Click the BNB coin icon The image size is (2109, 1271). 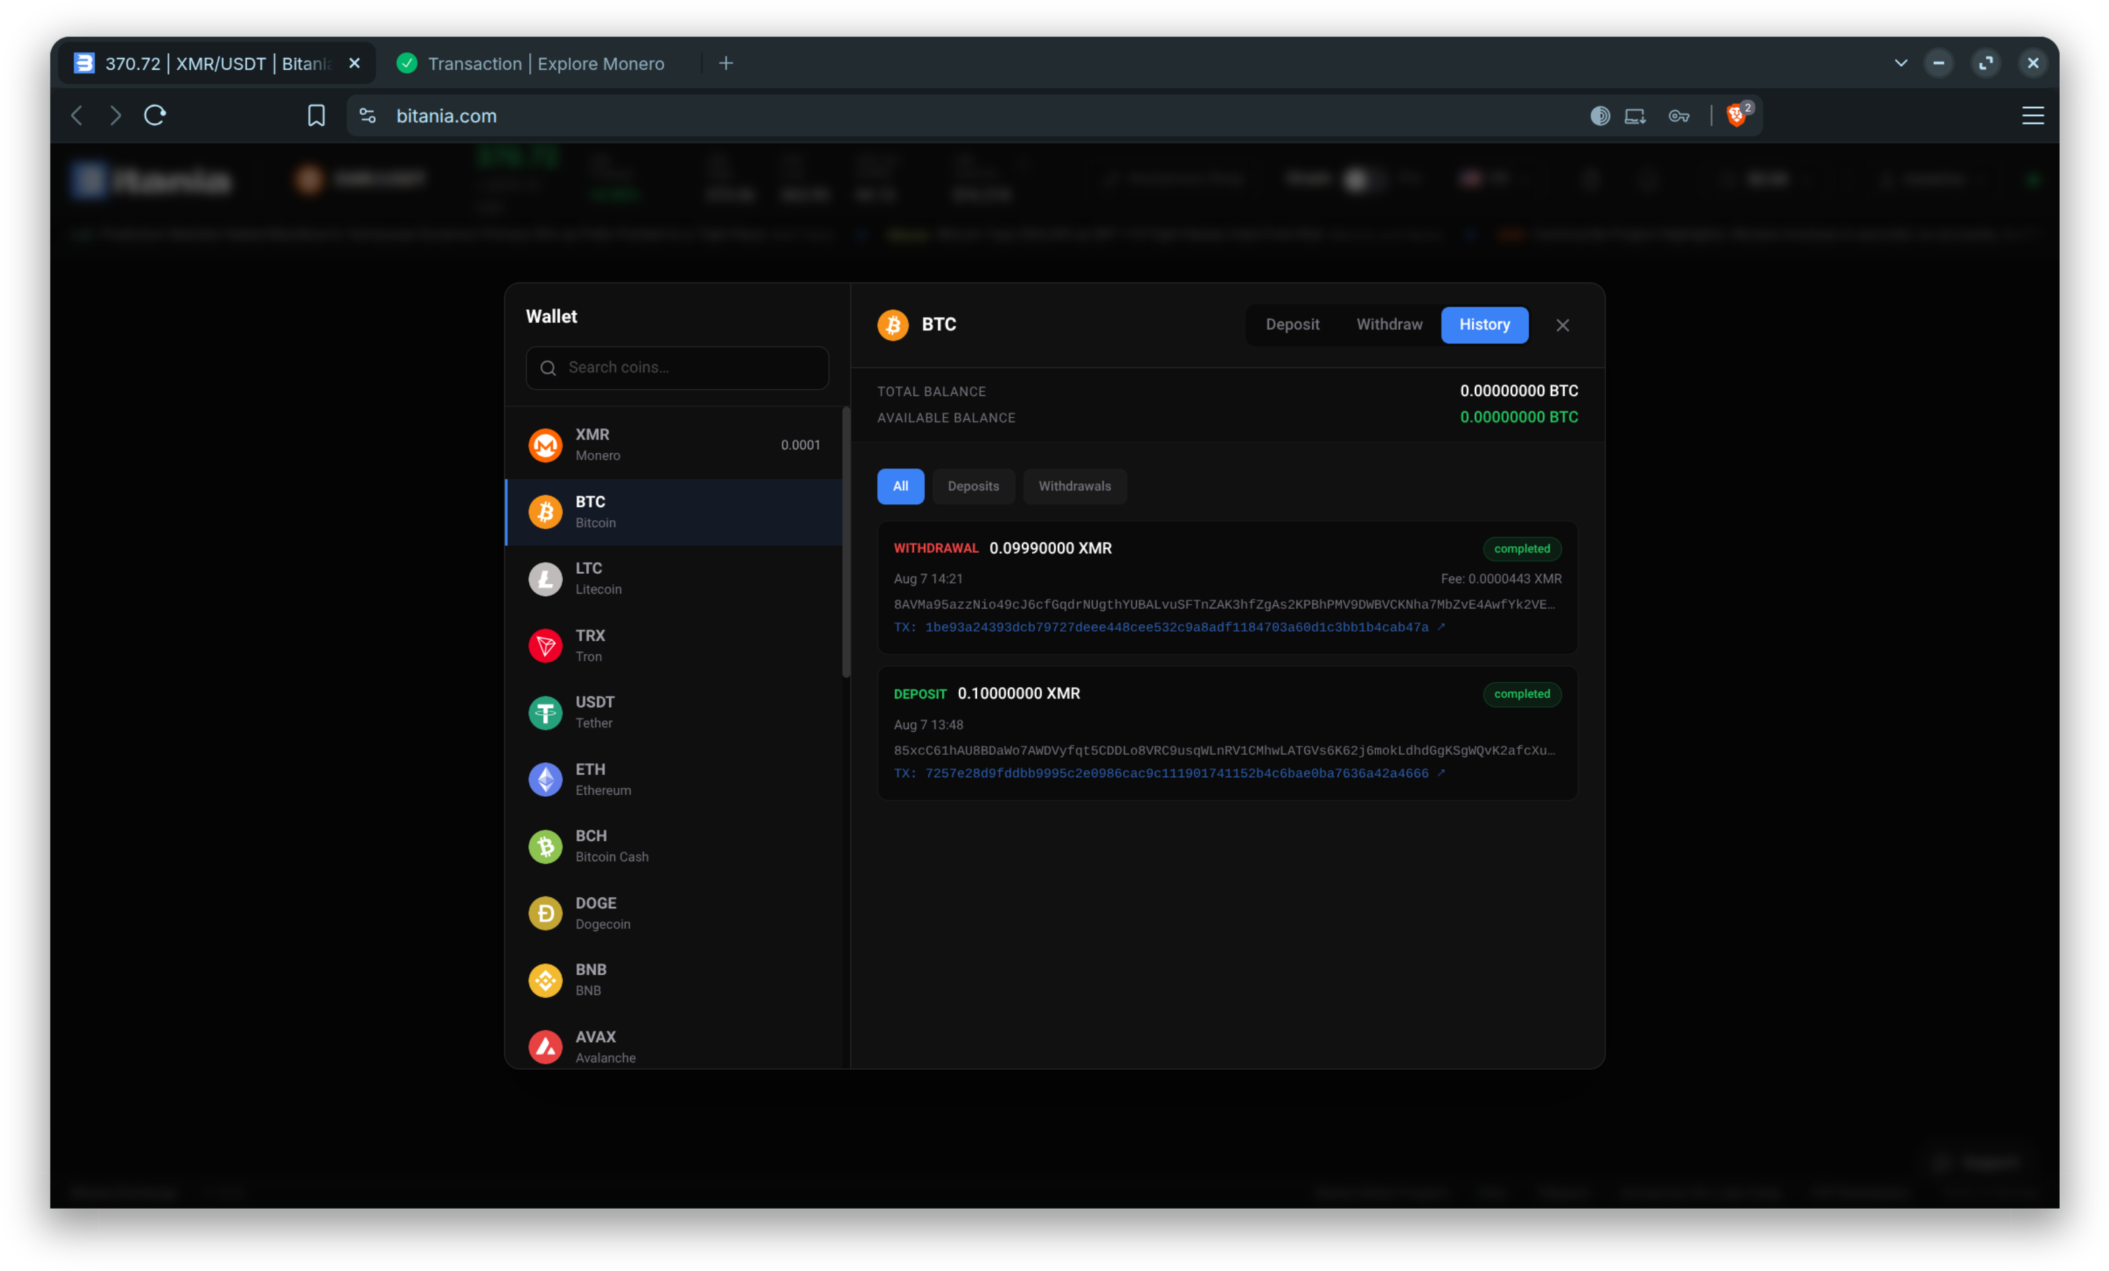545,980
